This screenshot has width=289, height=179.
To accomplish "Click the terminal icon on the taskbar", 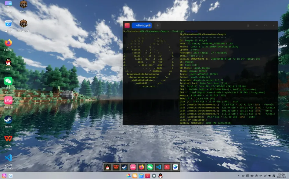I will click(x=148, y=176).
